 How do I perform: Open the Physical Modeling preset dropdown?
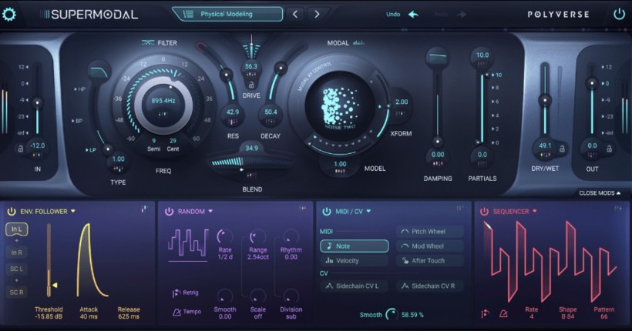(x=227, y=14)
